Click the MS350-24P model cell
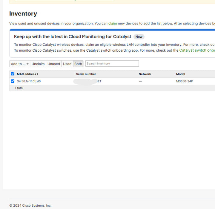 [185, 81]
